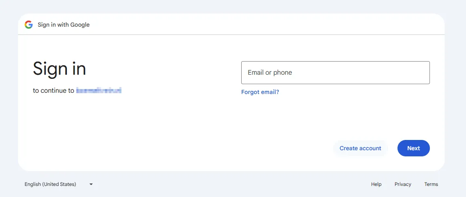Click the Google 'G' logo
This screenshot has width=466, height=197.
pyautogui.click(x=28, y=25)
